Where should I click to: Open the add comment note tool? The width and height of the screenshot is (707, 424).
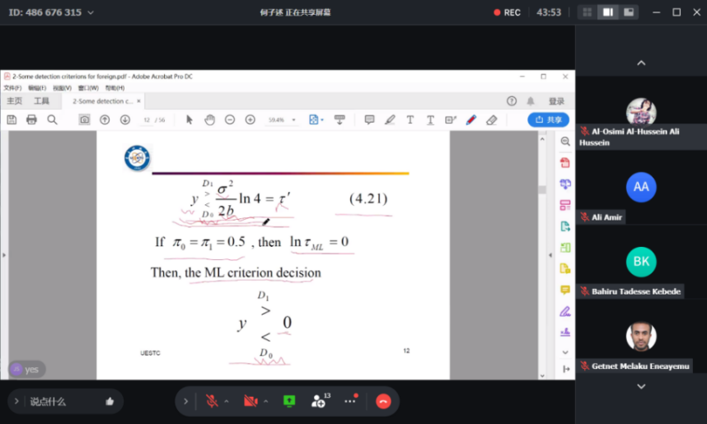click(369, 119)
